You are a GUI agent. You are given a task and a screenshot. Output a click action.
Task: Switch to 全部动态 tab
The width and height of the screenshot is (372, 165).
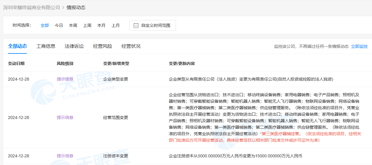coord(17,46)
